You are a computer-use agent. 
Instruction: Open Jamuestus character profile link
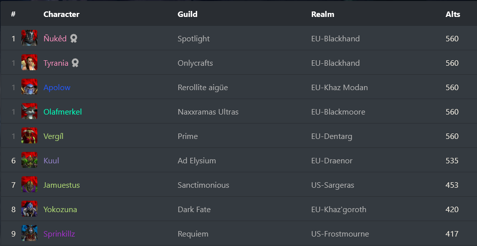coord(61,185)
